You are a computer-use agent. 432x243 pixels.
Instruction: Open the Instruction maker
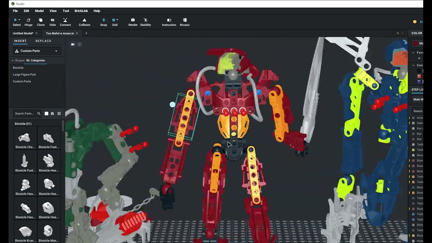(169, 22)
